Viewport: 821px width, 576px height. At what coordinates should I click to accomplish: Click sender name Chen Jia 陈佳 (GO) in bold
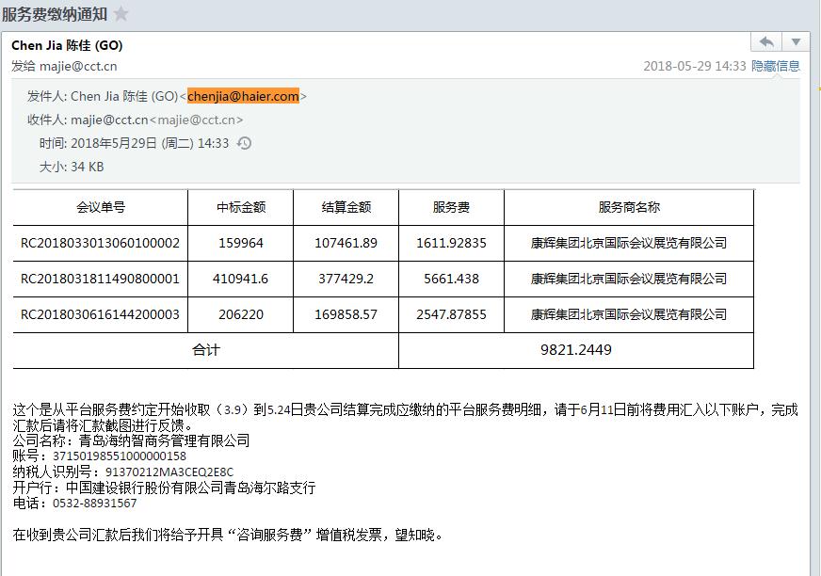click(67, 45)
